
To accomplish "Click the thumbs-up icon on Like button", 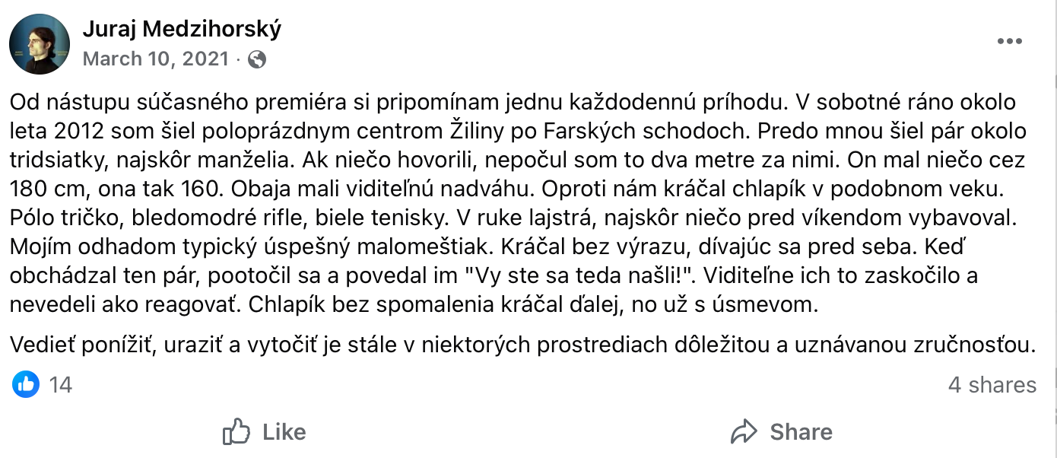I will [236, 432].
